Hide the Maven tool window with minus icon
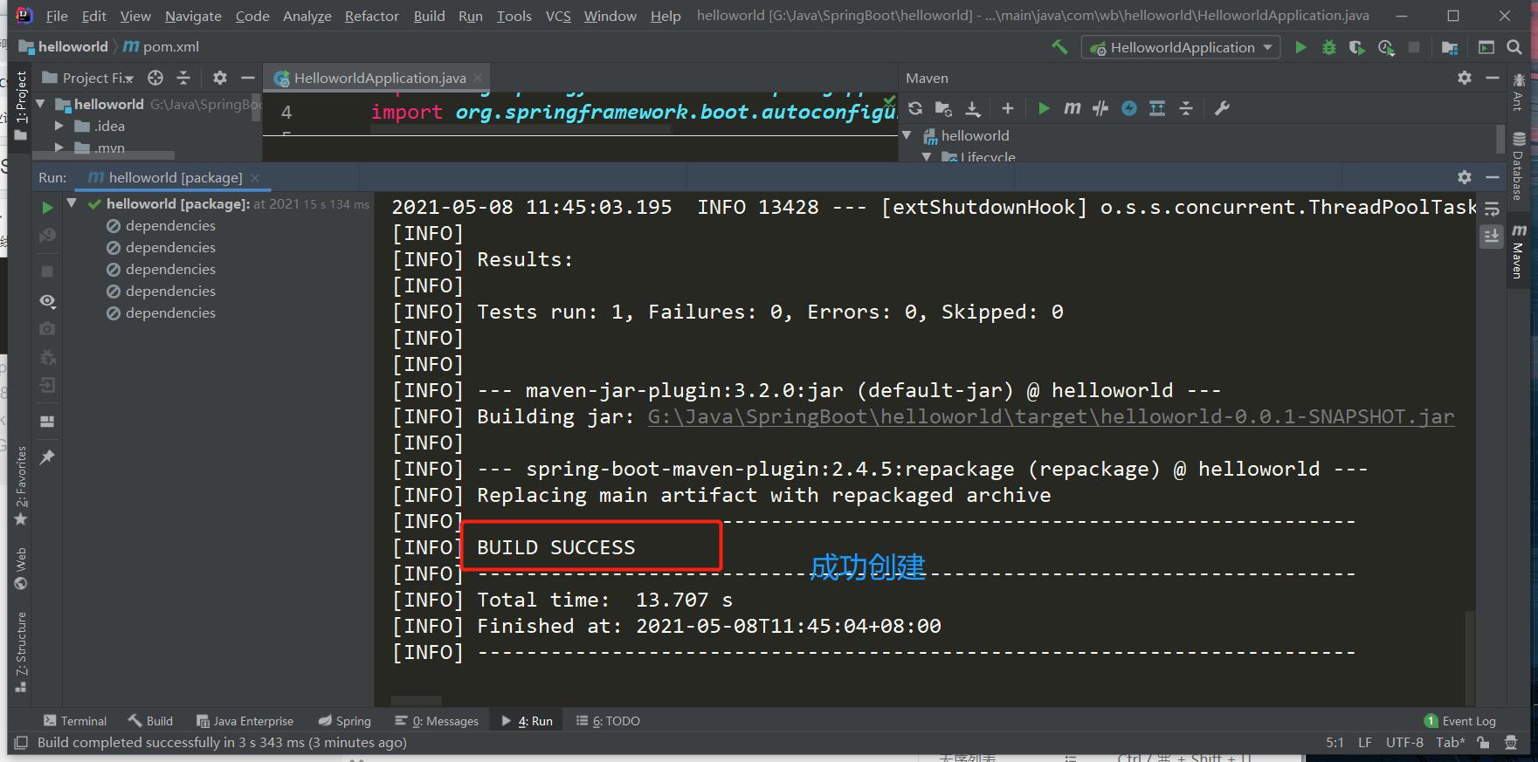This screenshot has width=1538, height=762. tap(1493, 78)
